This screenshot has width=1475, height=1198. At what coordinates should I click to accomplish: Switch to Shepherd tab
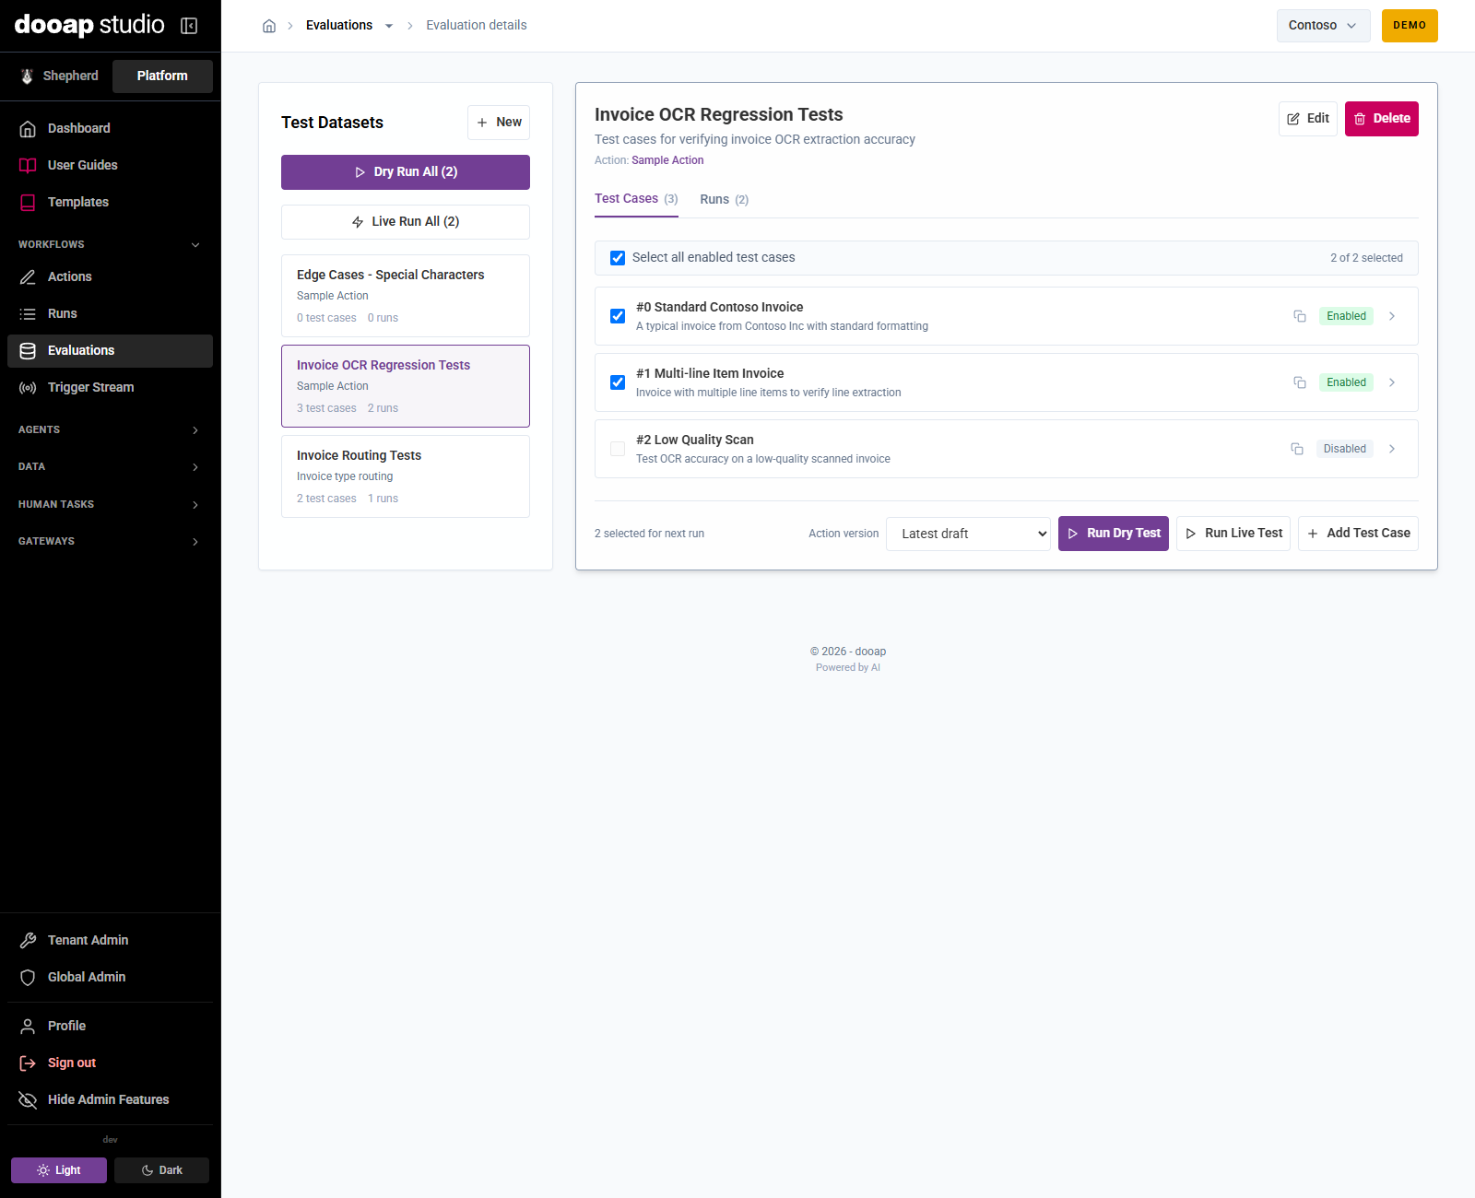pos(60,76)
